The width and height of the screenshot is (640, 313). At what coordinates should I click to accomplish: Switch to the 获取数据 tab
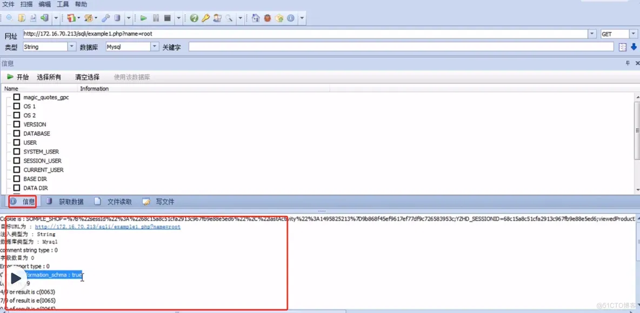pos(65,201)
